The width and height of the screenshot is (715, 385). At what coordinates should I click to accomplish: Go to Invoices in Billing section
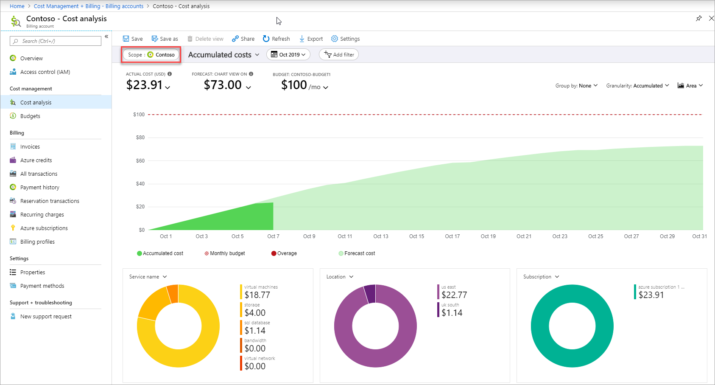tap(30, 146)
